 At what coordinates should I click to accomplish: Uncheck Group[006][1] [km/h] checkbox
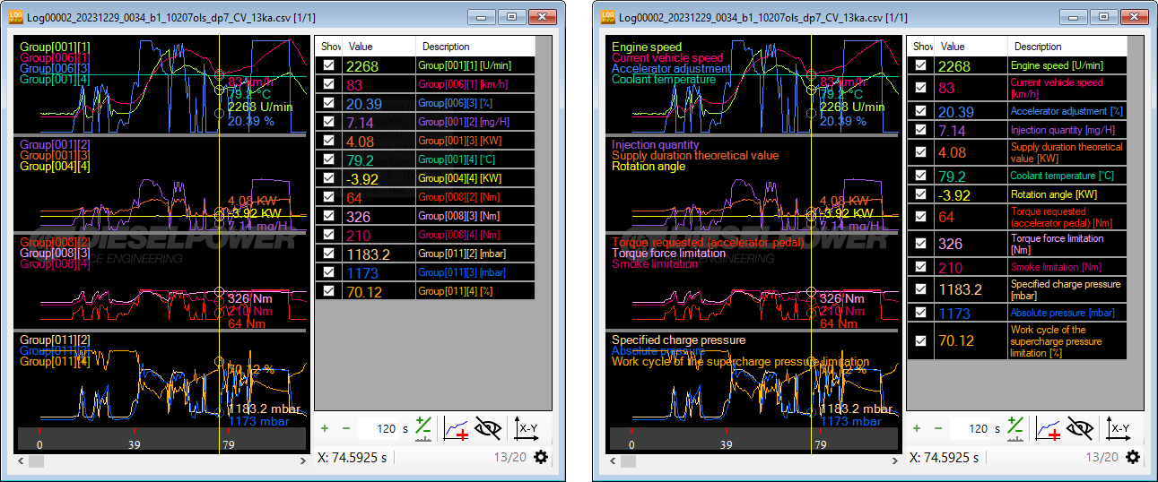point(329,83)
